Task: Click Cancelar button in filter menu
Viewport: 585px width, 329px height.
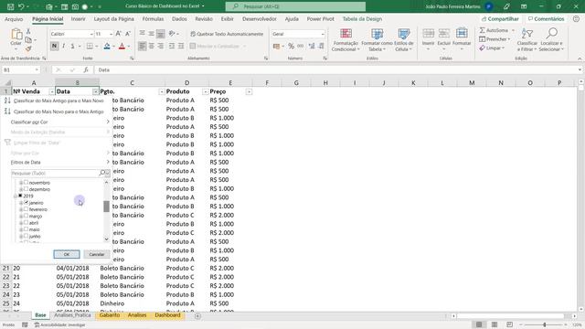Action: coord(97,254)
